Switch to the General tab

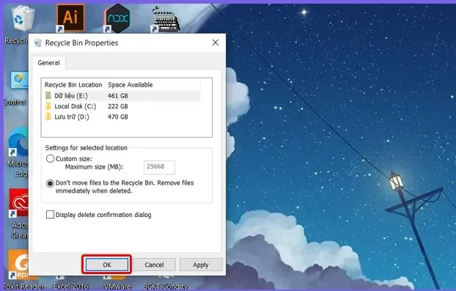coord(48,63)
